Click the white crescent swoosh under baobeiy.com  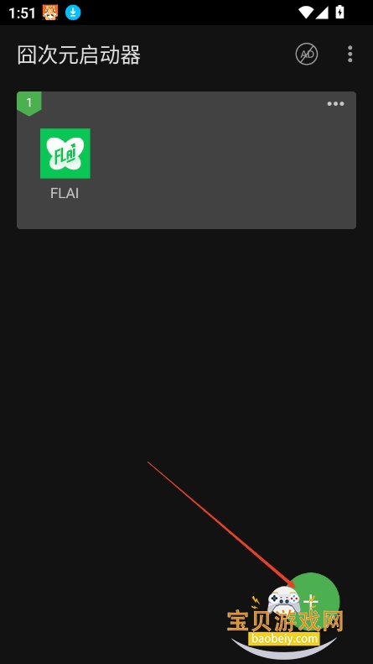[284, 650]
